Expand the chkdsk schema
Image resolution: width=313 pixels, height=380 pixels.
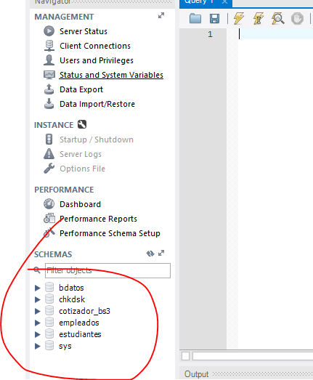[x=38, y=299]
